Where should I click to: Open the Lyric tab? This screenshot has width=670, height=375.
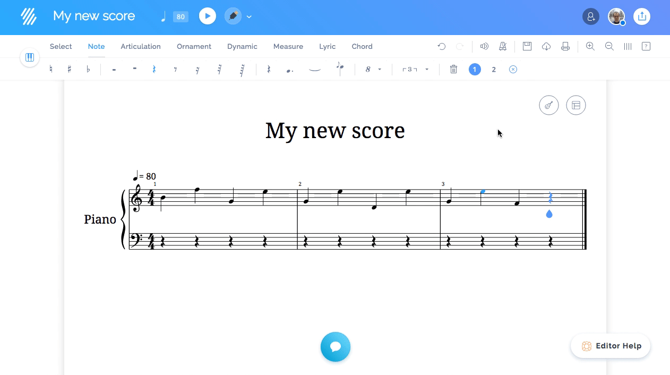(328, 46)
